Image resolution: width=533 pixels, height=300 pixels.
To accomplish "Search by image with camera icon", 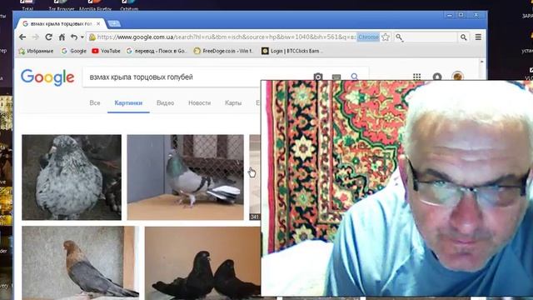I will point(318,77).
